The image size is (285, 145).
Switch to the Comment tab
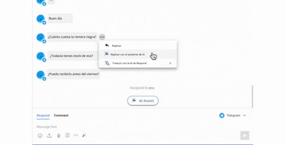point(61,115)
